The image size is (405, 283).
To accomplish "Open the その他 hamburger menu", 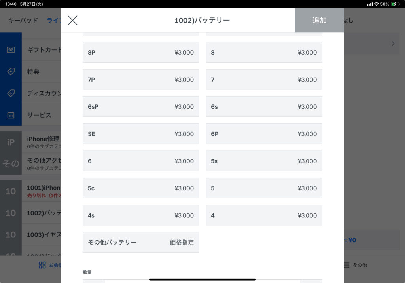I will (346, 265).
